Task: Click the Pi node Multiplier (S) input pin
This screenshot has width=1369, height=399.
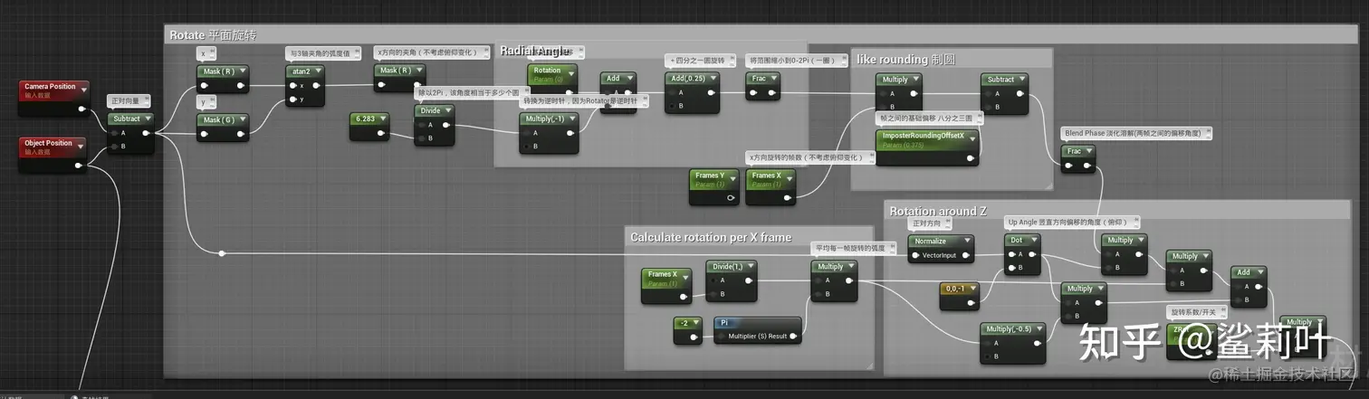Action: coord(720,337)
